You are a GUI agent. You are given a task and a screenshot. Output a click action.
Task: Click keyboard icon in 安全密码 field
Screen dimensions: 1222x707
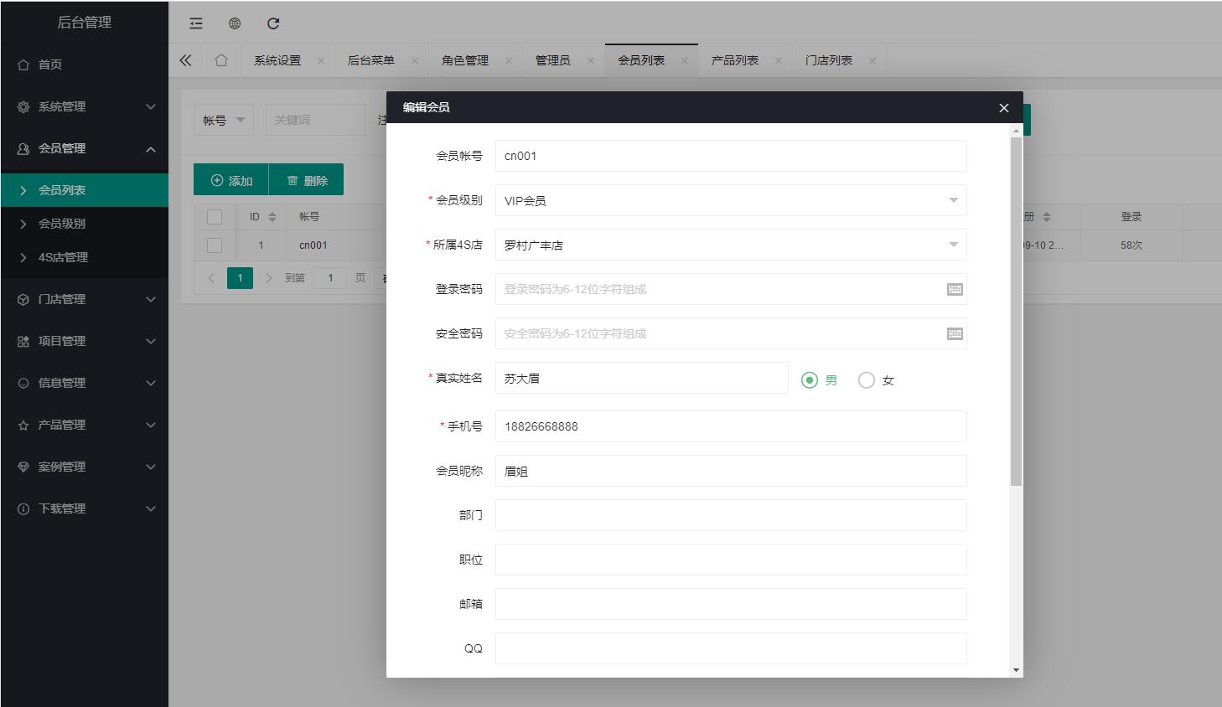click(x=955, y=333)
